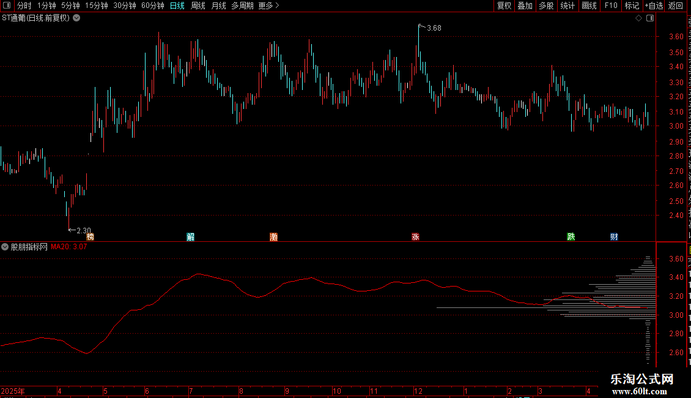Switch to 分时 intraday view
Screen dimensions: 691x398
[x=24, y=6]
